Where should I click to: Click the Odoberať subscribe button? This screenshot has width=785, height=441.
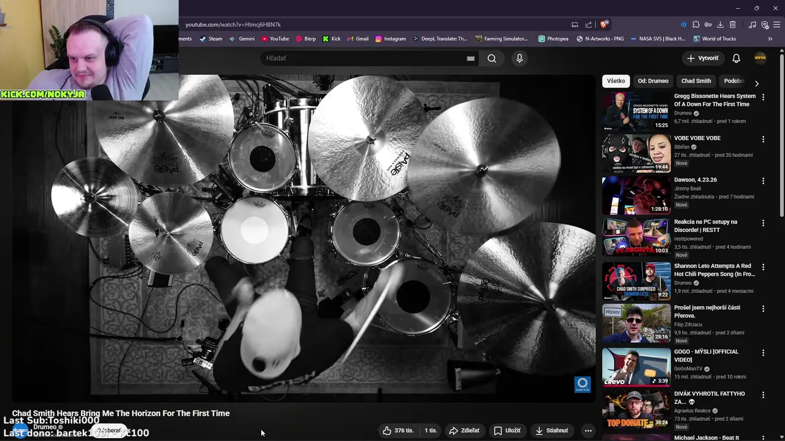[x=110, y=431]
